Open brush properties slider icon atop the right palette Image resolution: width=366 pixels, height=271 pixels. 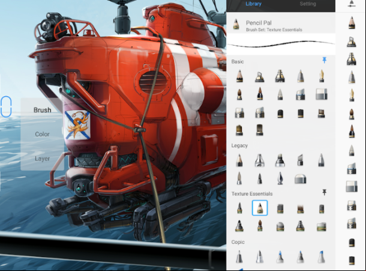[x=352, y=4]
